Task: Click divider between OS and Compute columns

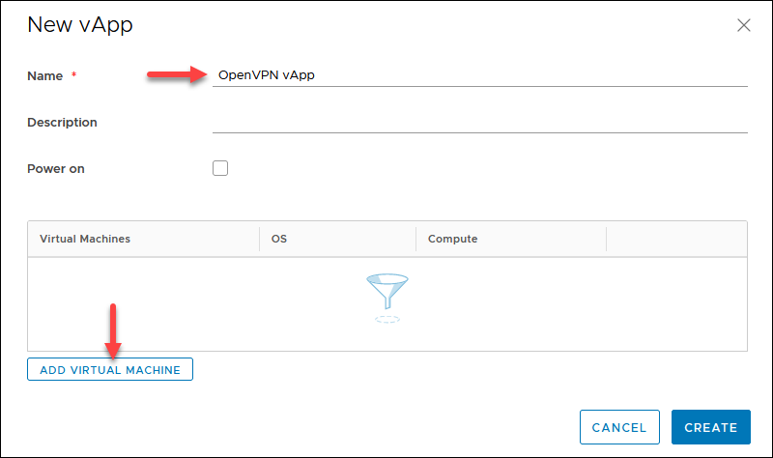Action: click(416, 239)
